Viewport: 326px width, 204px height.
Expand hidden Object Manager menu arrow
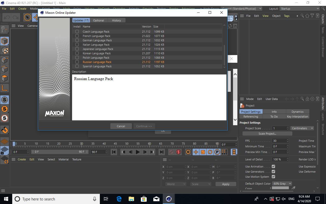pos(297,16)
